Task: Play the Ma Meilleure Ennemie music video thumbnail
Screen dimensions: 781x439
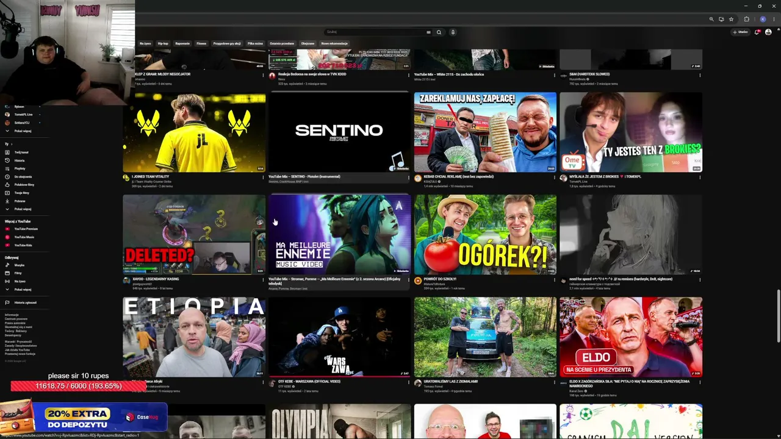Action: pos(339,234)
